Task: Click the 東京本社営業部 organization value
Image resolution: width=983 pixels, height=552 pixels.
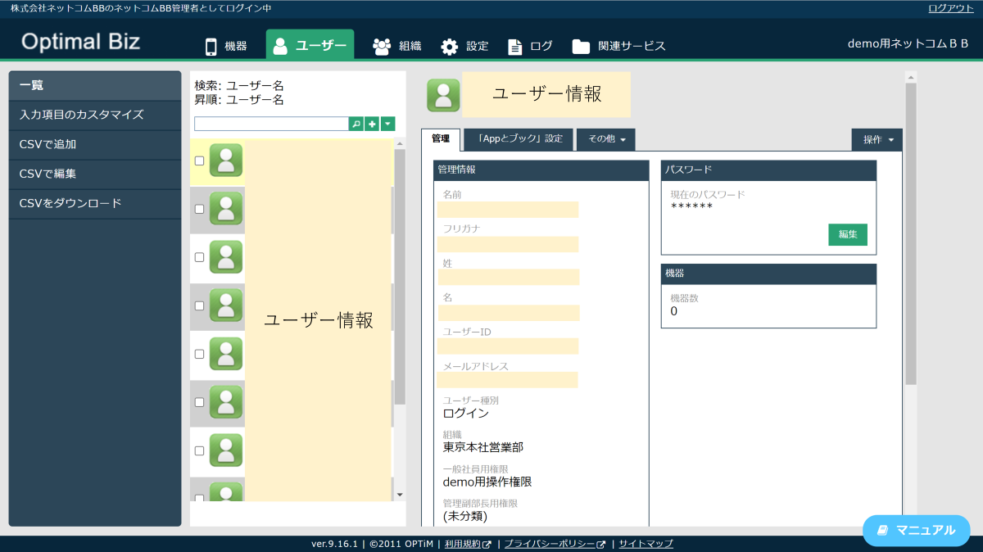Action: point(482,447)
